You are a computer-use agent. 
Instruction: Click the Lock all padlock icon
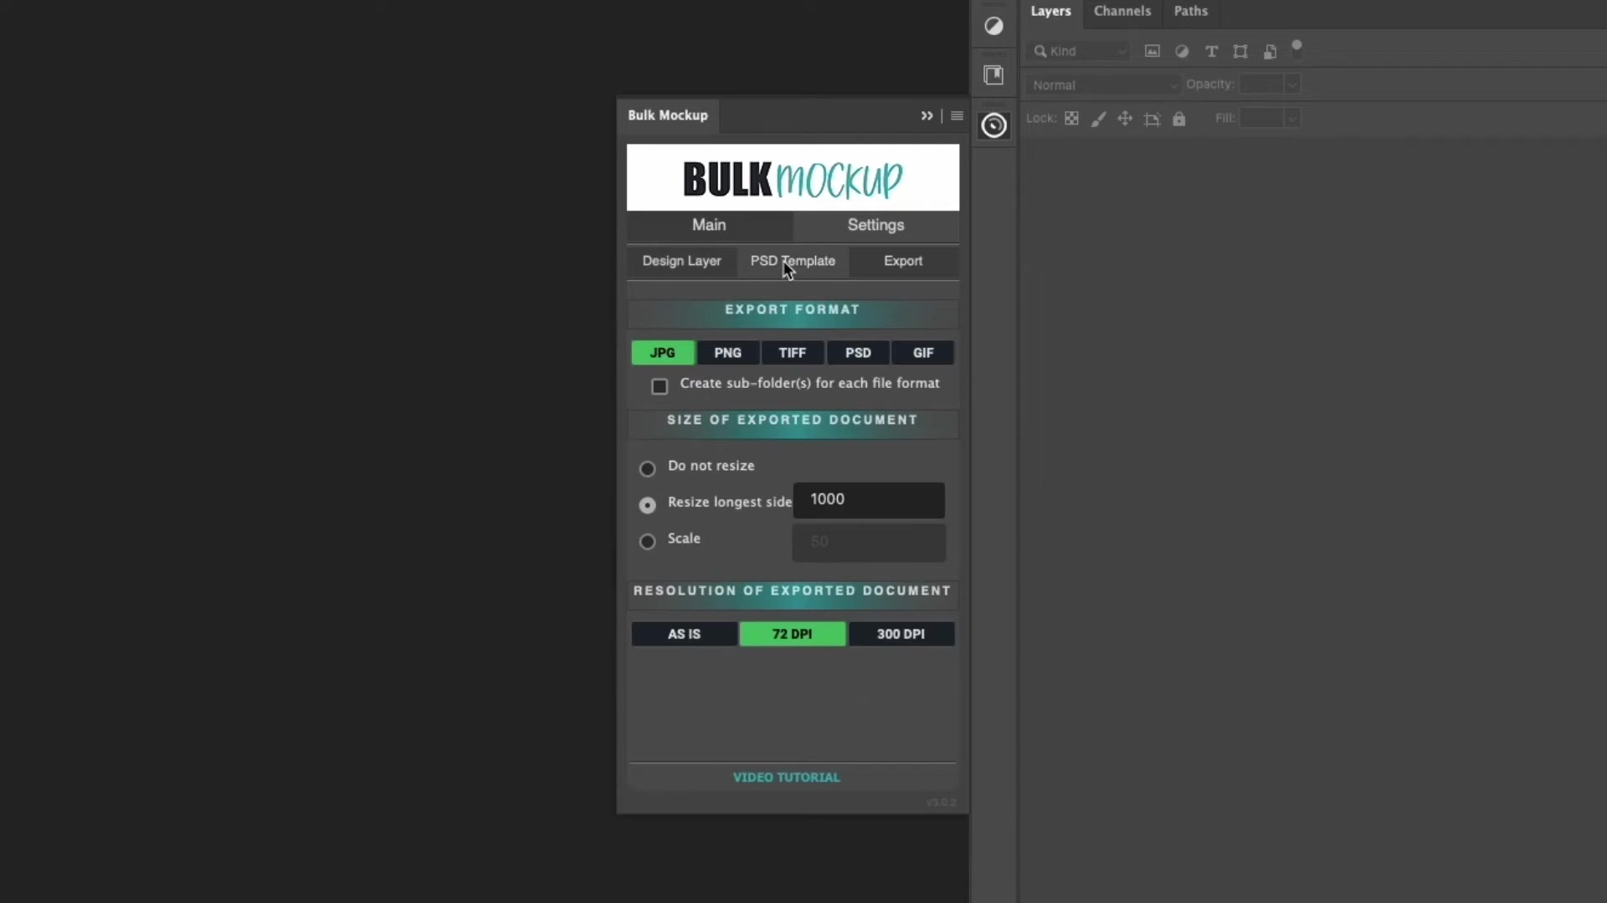point(1179,118)
